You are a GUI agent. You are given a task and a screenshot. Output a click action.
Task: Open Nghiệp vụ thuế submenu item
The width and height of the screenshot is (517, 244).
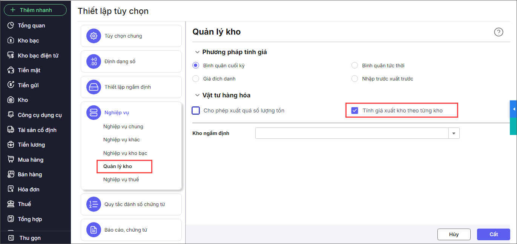[x=121, y=179]
